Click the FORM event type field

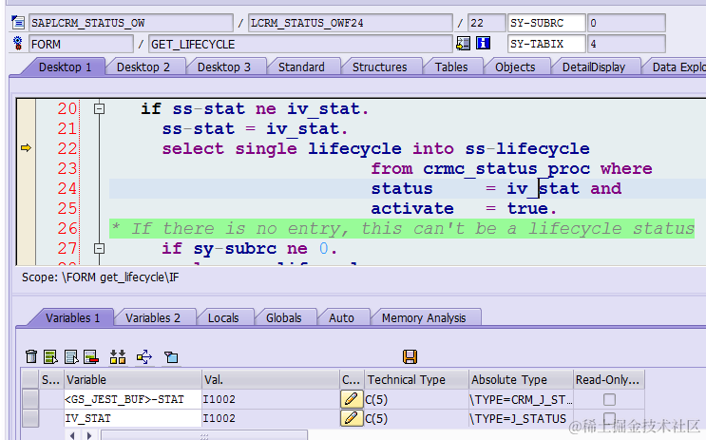(x=81, y=44)
